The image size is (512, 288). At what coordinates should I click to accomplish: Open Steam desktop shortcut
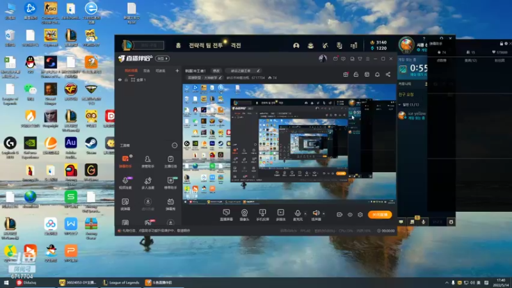(91, 146)
